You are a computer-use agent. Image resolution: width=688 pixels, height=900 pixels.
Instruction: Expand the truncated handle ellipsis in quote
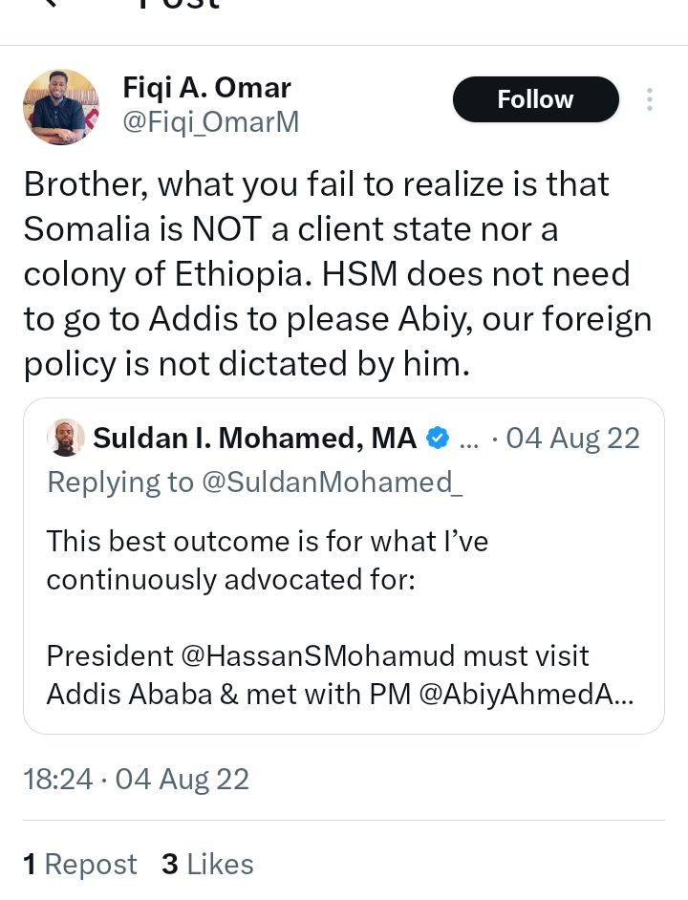pos(469,440)
